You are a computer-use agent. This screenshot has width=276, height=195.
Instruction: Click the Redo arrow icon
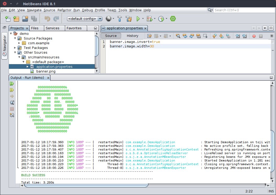56,19
